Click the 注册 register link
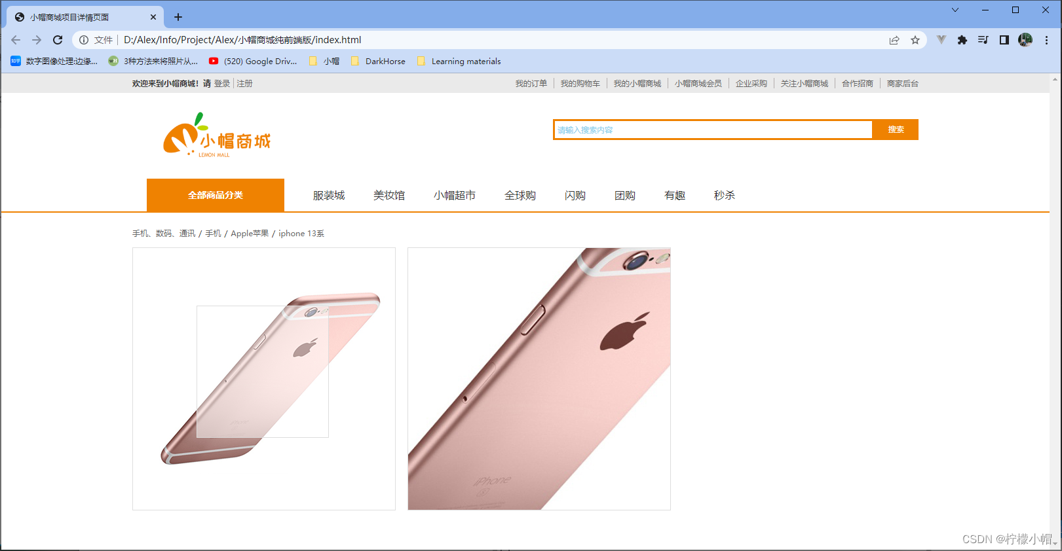Screen dimensions: 1062x551 (x=244, y=84)
